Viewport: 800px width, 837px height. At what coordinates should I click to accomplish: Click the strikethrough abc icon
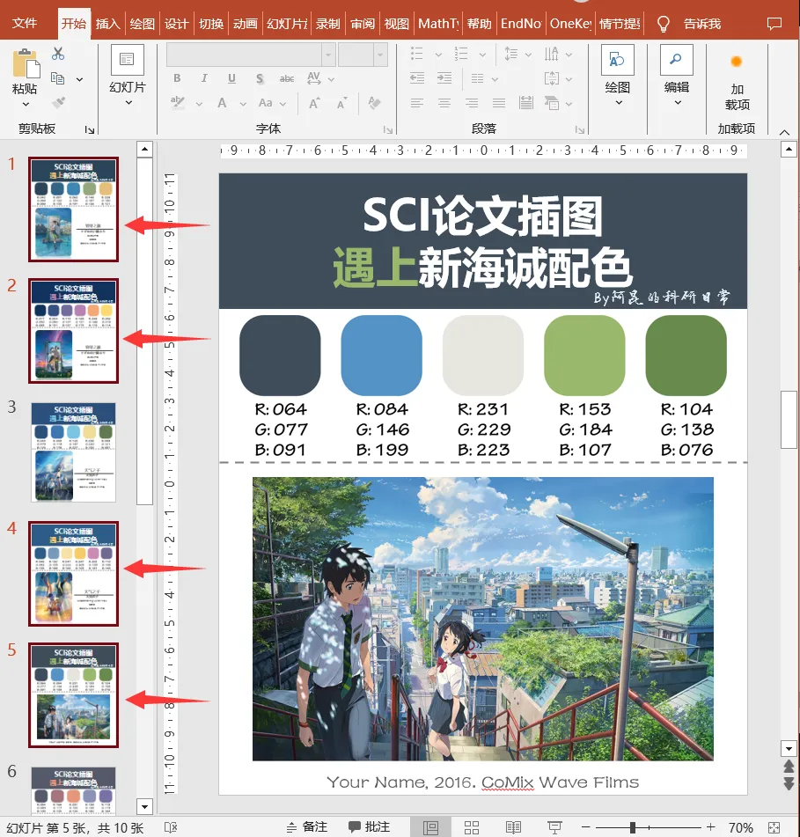287,79
